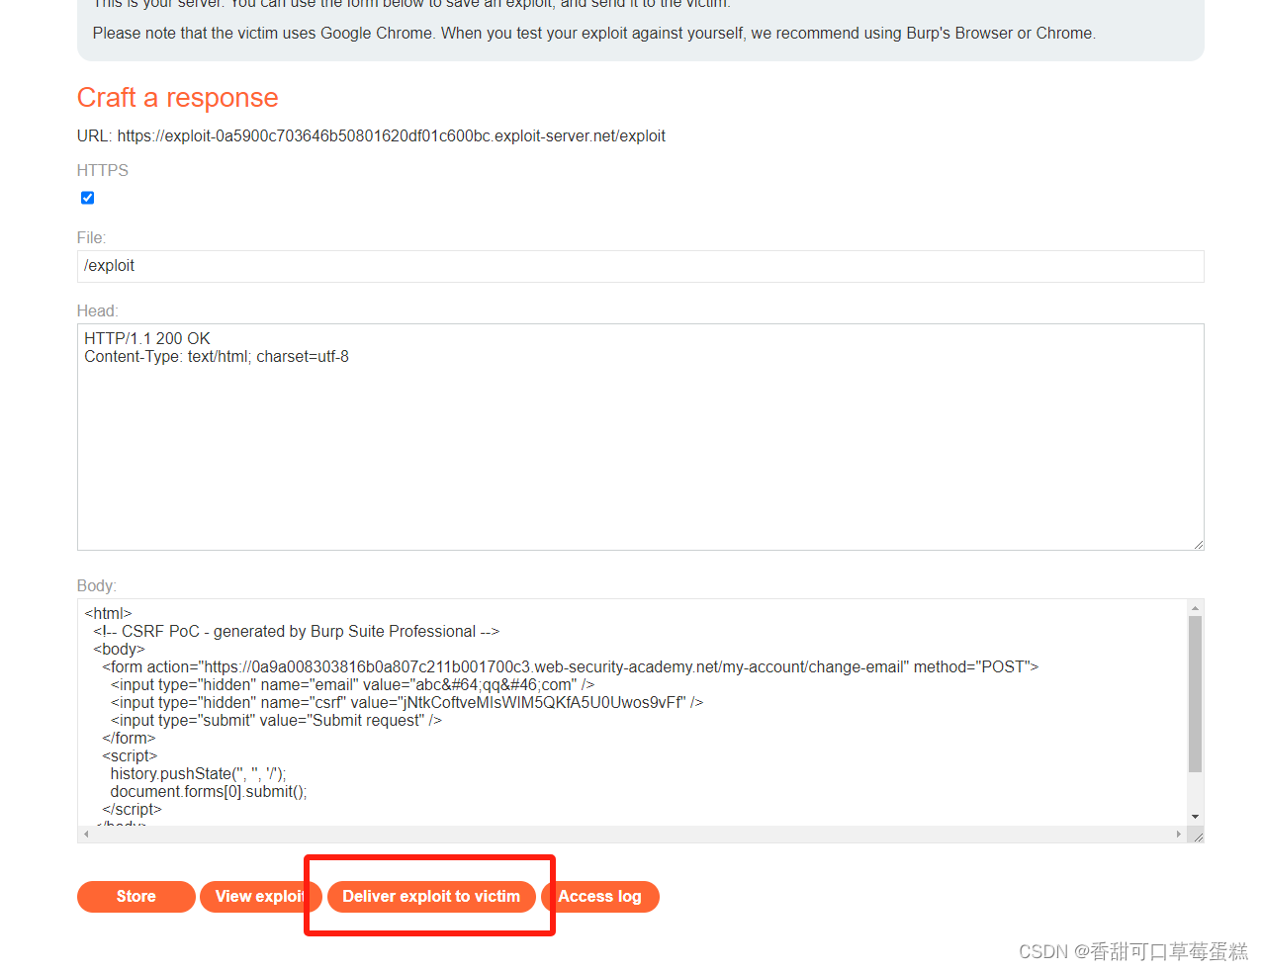Click the hidden csrf input line

pos(406,703)
